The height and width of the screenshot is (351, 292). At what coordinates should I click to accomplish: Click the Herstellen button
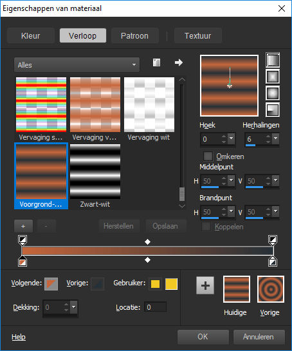click(119, 226)
